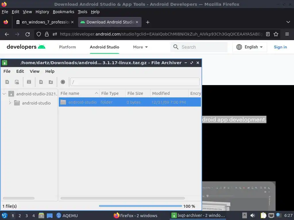
Task: Expand android-studio folder in side tree
Action: click(x=10, y=103)
